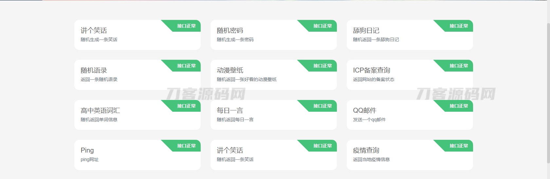Click the ICP备案查询 card title
The image size is (550, 179).
click(x=372, y=71)
